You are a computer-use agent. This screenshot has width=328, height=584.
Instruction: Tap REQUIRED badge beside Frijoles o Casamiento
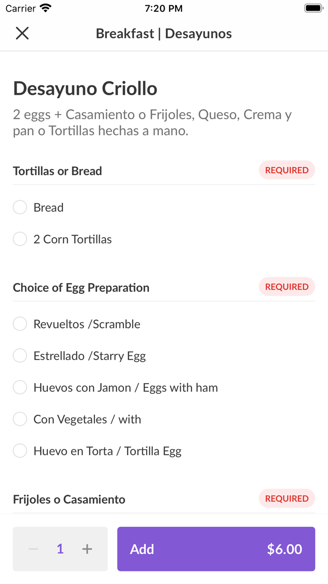pos(287,499)
